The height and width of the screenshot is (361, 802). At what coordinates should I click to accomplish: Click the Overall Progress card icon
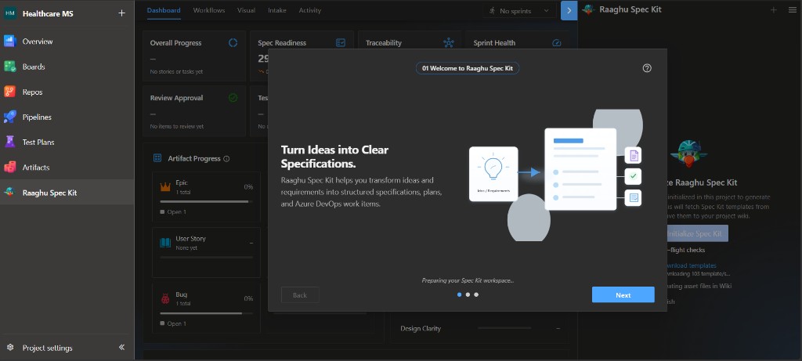[x=233, y=43]
